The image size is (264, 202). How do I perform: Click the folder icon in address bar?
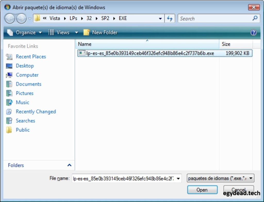pyautogui.click(x=37, y=18)
